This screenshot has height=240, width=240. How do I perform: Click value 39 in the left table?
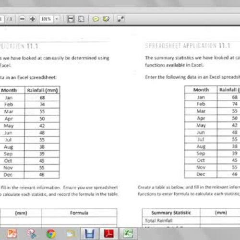[x=42, y=154]
